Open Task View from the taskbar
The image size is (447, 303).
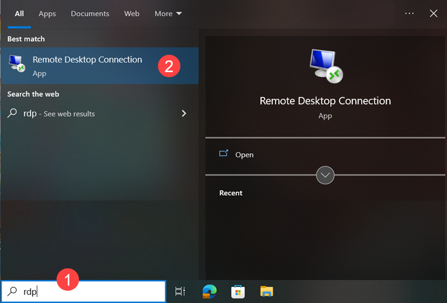click(180, 291)
